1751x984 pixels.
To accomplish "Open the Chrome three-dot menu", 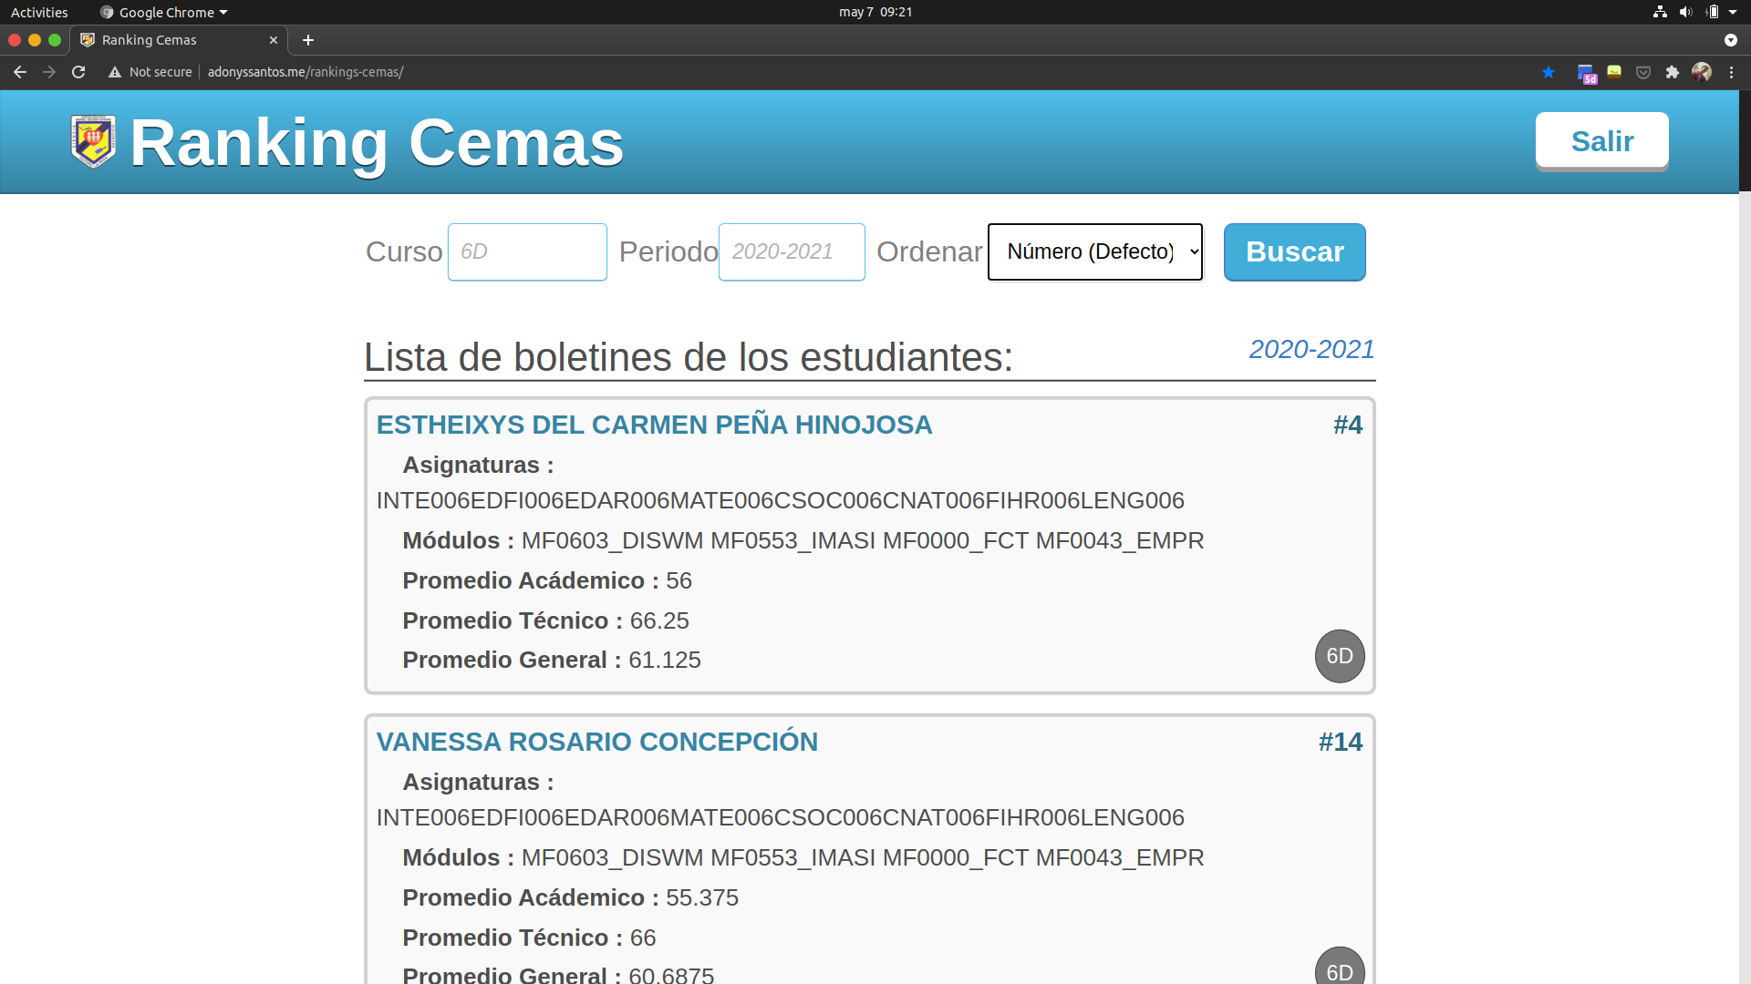I will tap(1731, 72).
